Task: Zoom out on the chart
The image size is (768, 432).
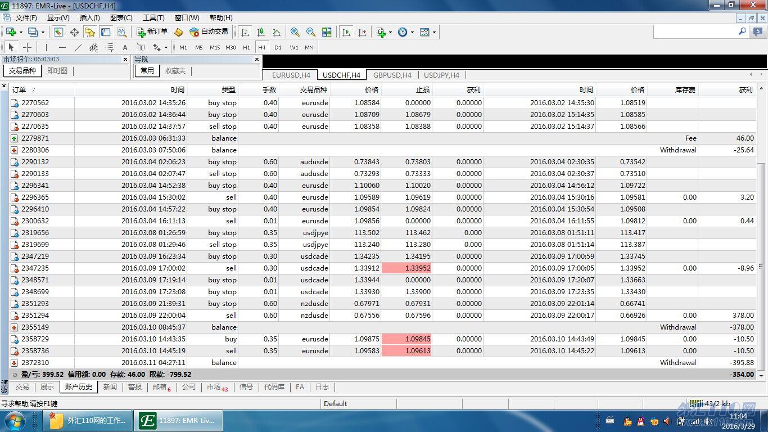Action: tap(310, 32)
